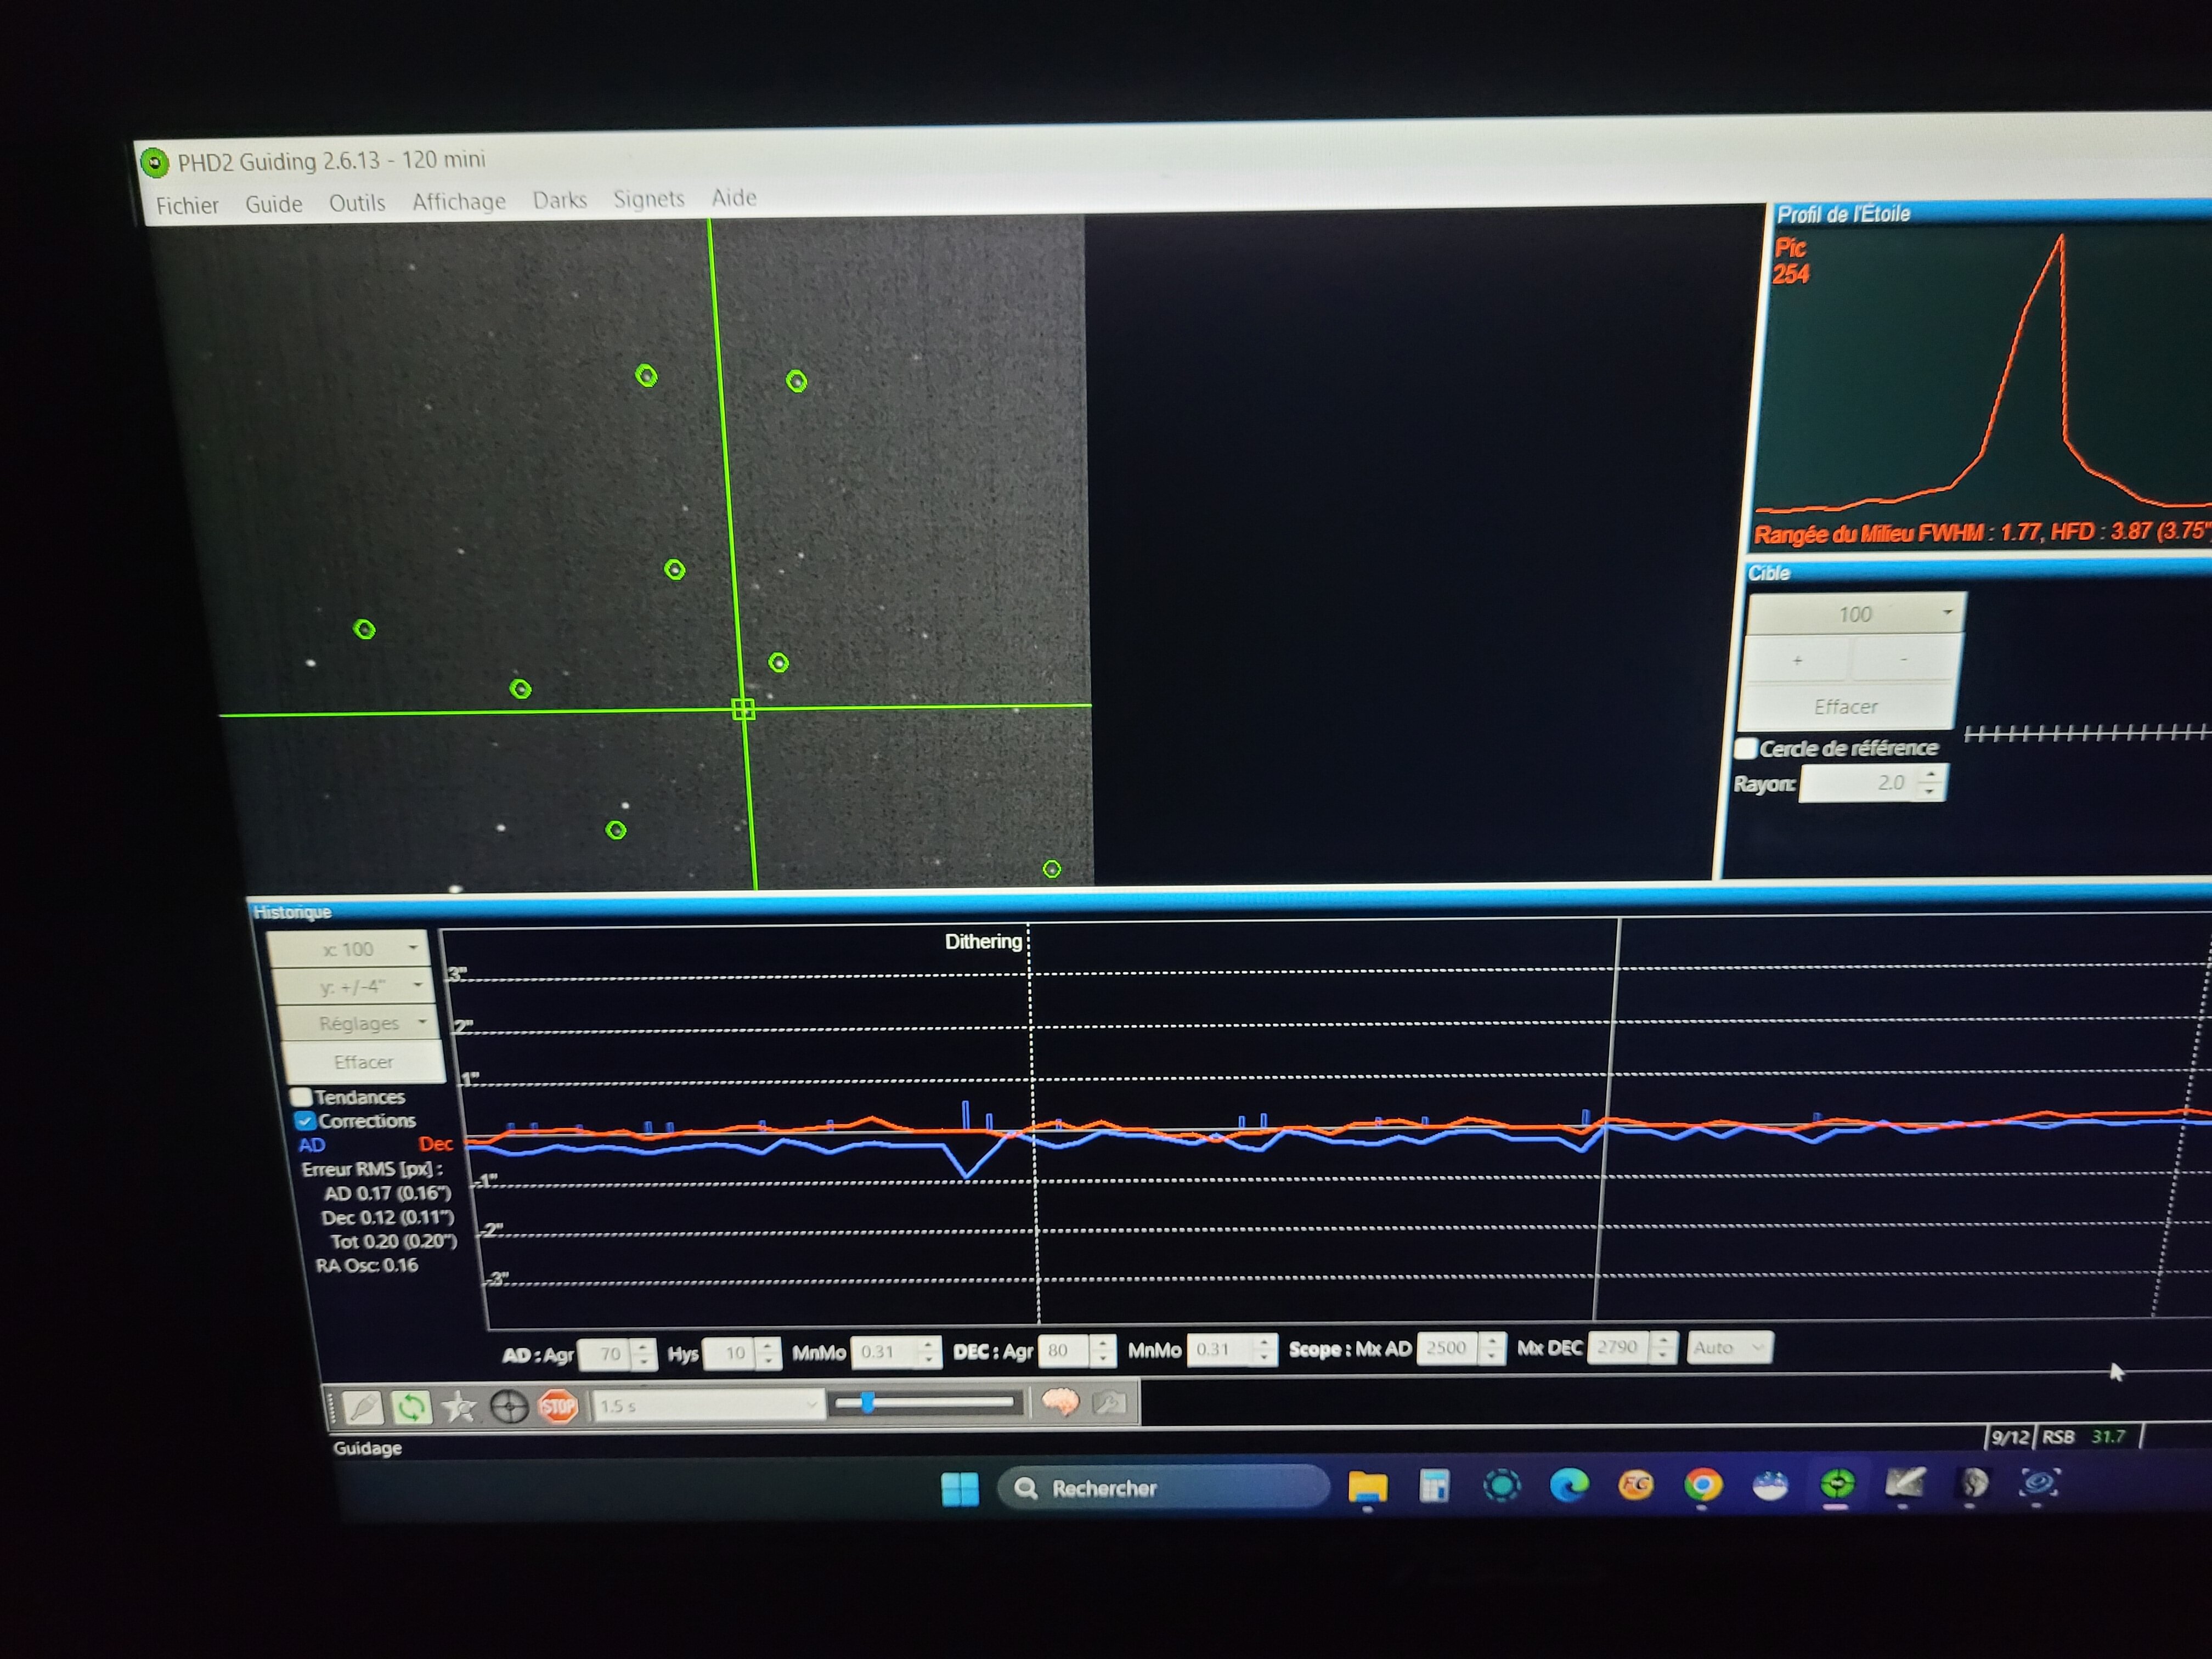The width and height of the screenshot is (2212, 1659).
Task: Open the Affichage menu
Action: click(x=459, y=202)
